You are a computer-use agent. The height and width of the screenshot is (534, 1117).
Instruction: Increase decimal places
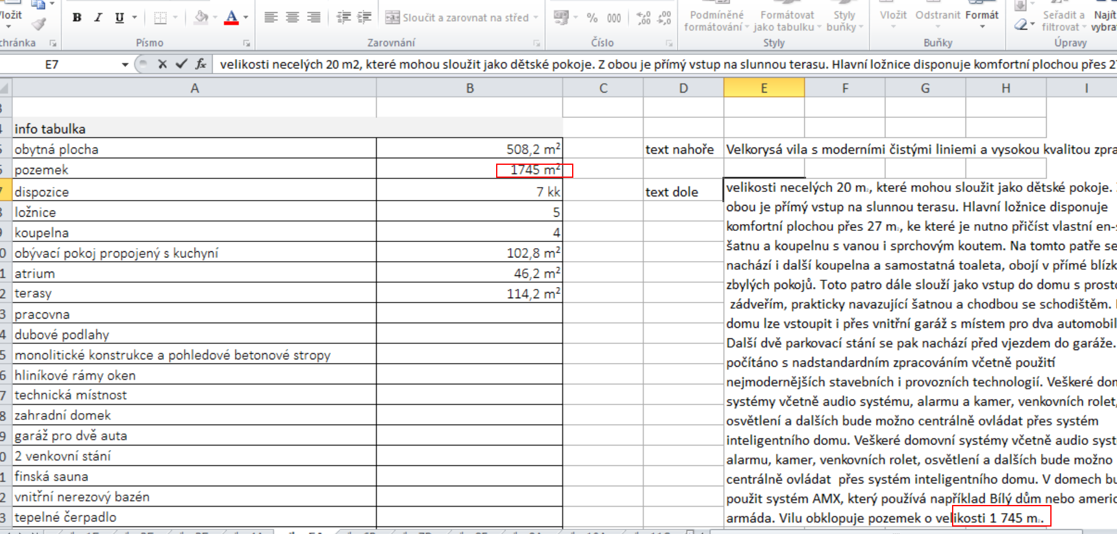(643, 18)
